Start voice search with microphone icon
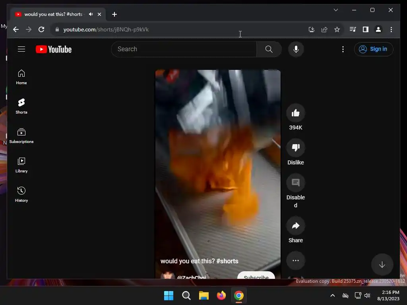 pos(296,49)
